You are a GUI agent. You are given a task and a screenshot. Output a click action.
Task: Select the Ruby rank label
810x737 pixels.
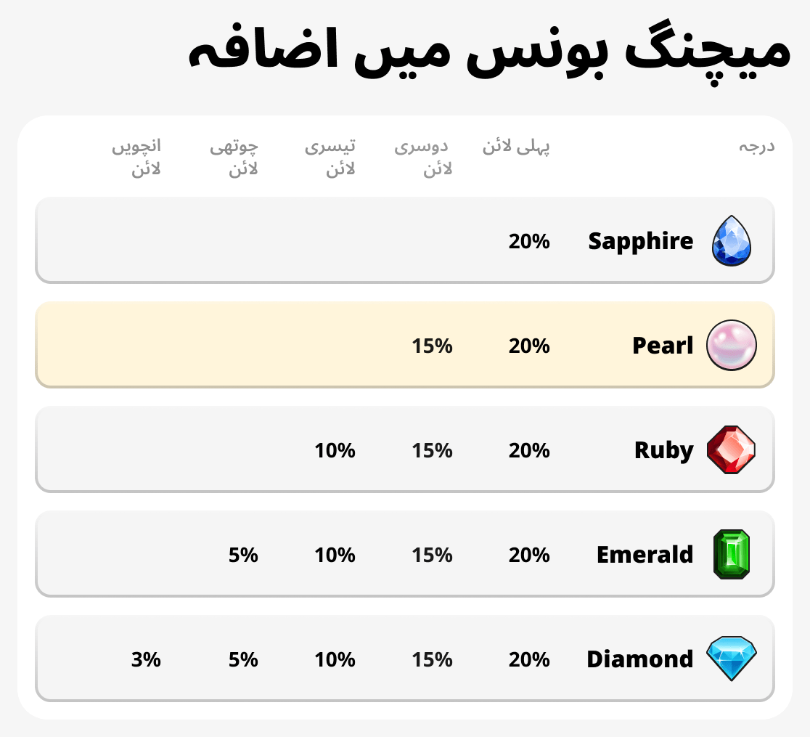663,450
